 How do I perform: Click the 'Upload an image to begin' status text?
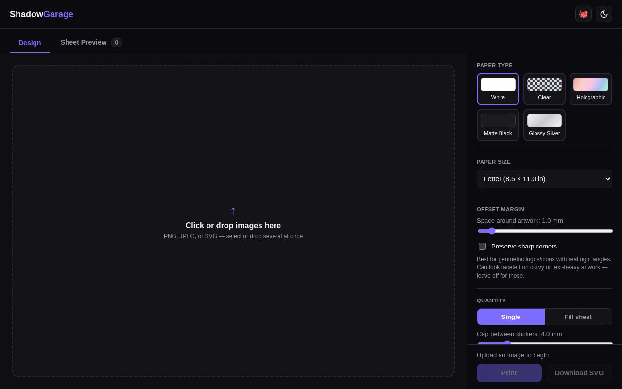[x=513, y=355]
